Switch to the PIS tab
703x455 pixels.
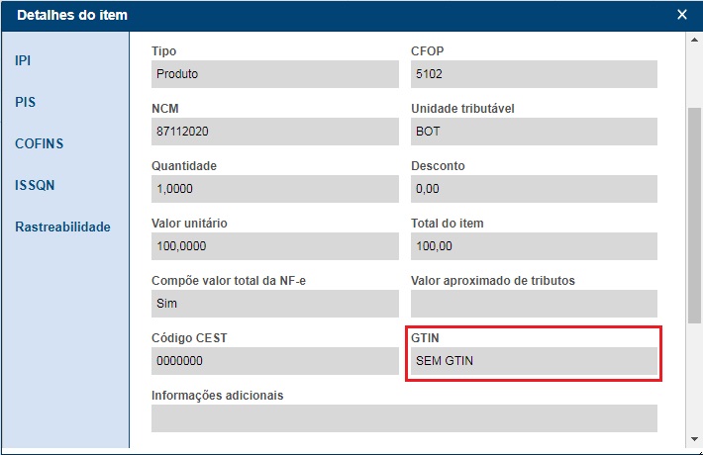(x=26, y=102)
